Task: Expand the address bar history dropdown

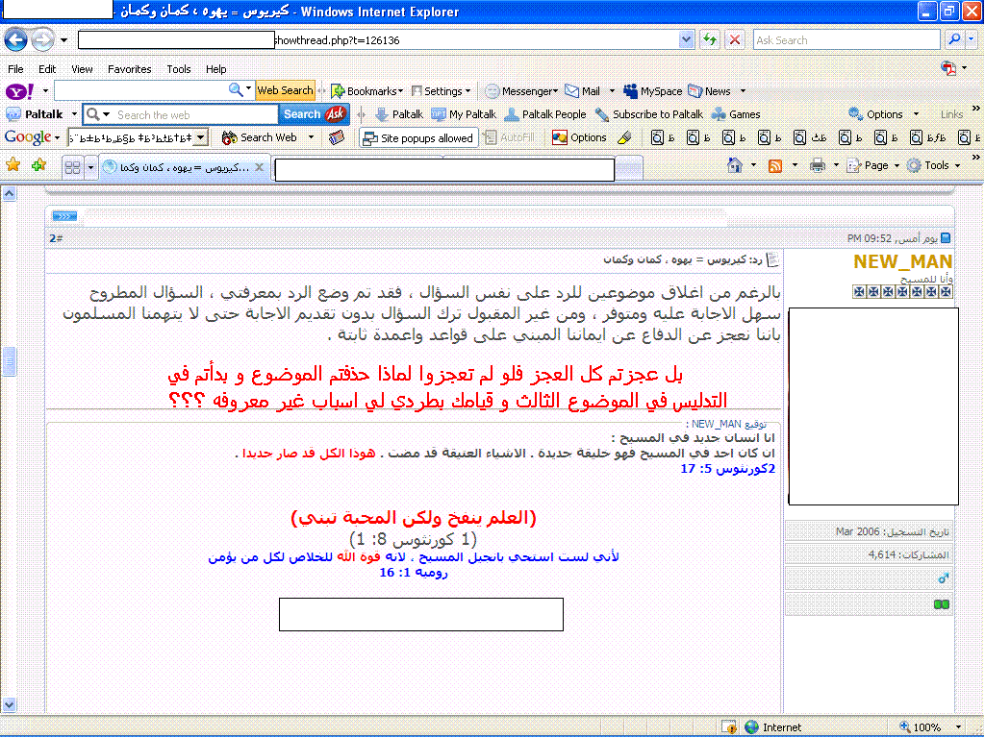Action: pyautogui.click(x=686, y=40)
